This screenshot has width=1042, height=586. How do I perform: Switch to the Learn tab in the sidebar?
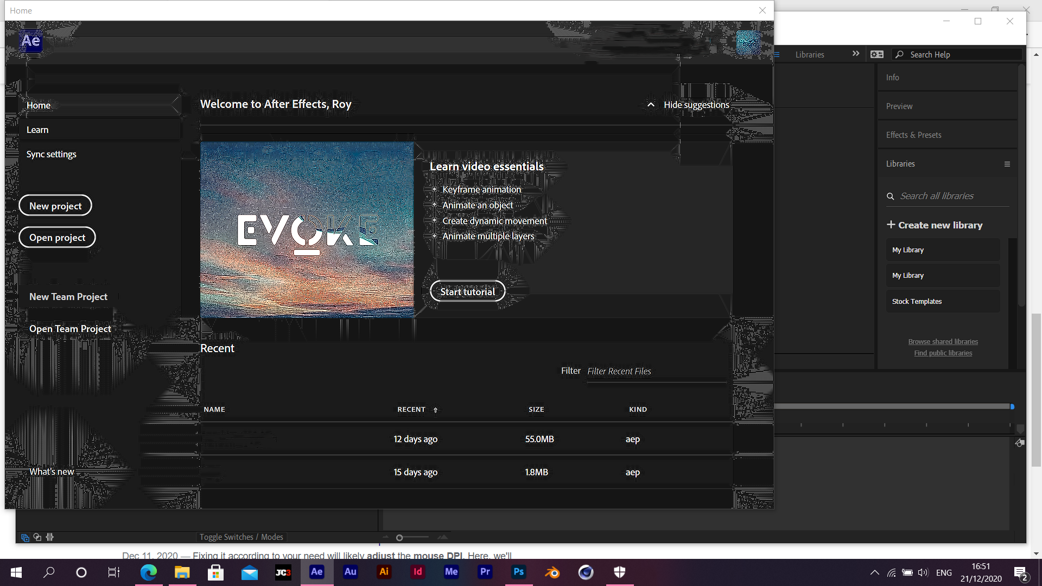click(37, 129)
